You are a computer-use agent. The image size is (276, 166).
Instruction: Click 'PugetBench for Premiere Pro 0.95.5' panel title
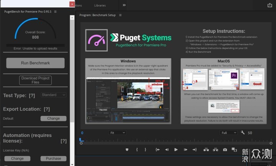pos(28,11)
